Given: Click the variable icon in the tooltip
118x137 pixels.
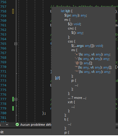Looking at the screenshot, I should (x=57, y=78).
